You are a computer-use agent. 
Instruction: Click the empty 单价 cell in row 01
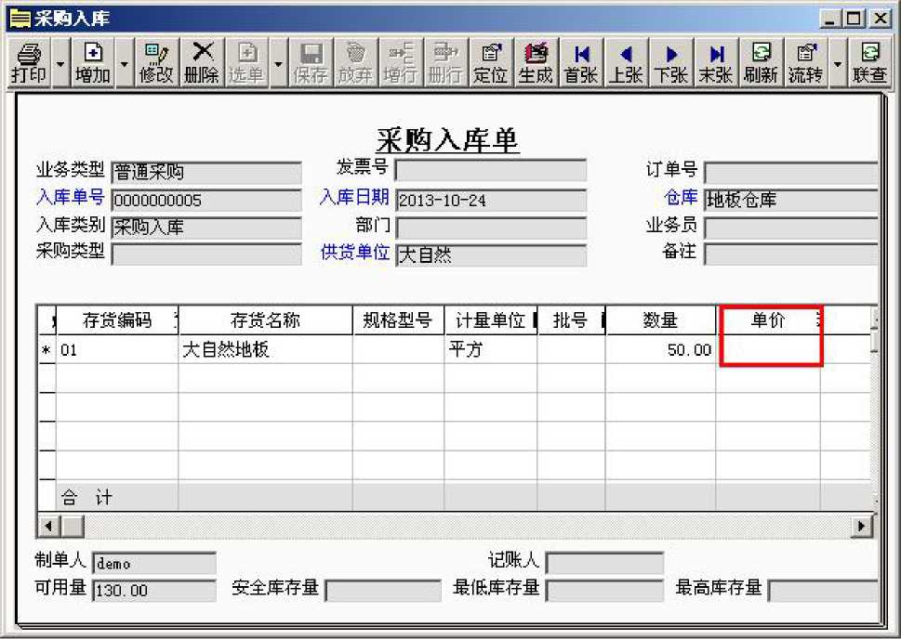(769, 349)
